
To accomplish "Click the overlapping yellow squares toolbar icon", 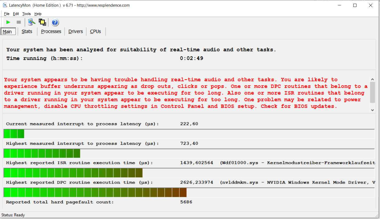I will pyautogui.click(x=42, y=22).
